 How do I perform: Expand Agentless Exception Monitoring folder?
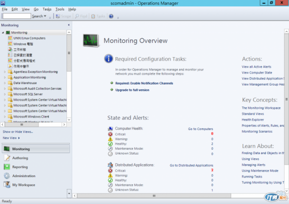[x=5, y=72]
